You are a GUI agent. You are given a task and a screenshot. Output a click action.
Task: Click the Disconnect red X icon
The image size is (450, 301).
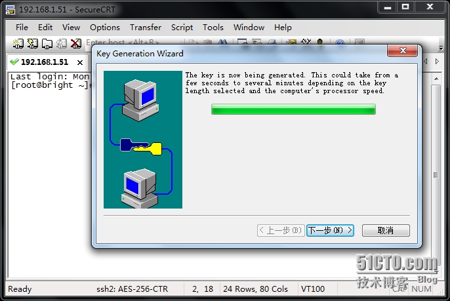[x=76, y=43]
